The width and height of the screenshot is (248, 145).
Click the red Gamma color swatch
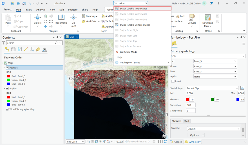pos(187,99)
